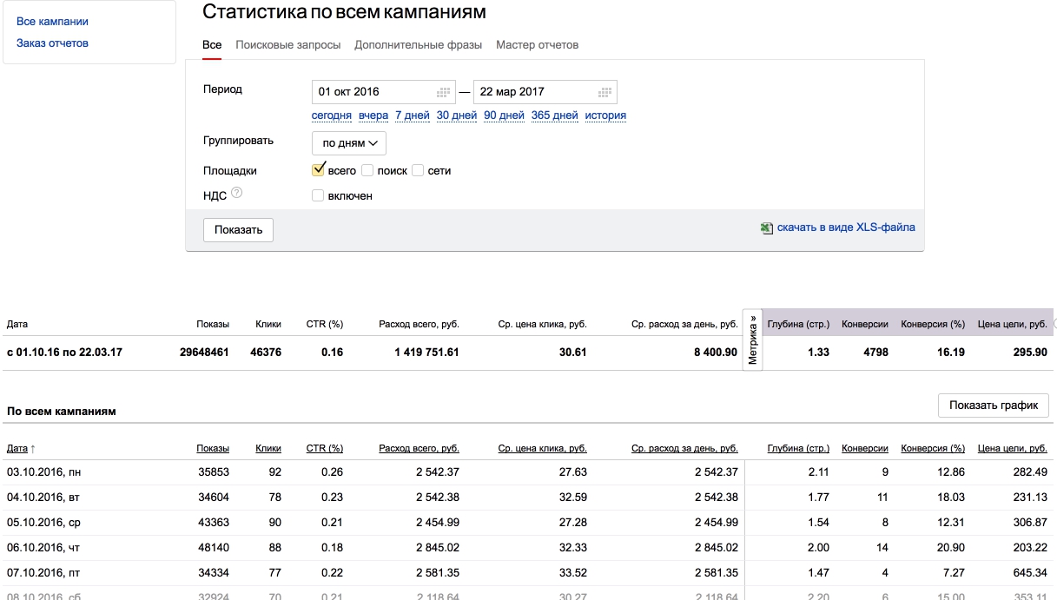Click the 01 окт 2016 start date field
1057x600 pixels.
pos(373,92)
